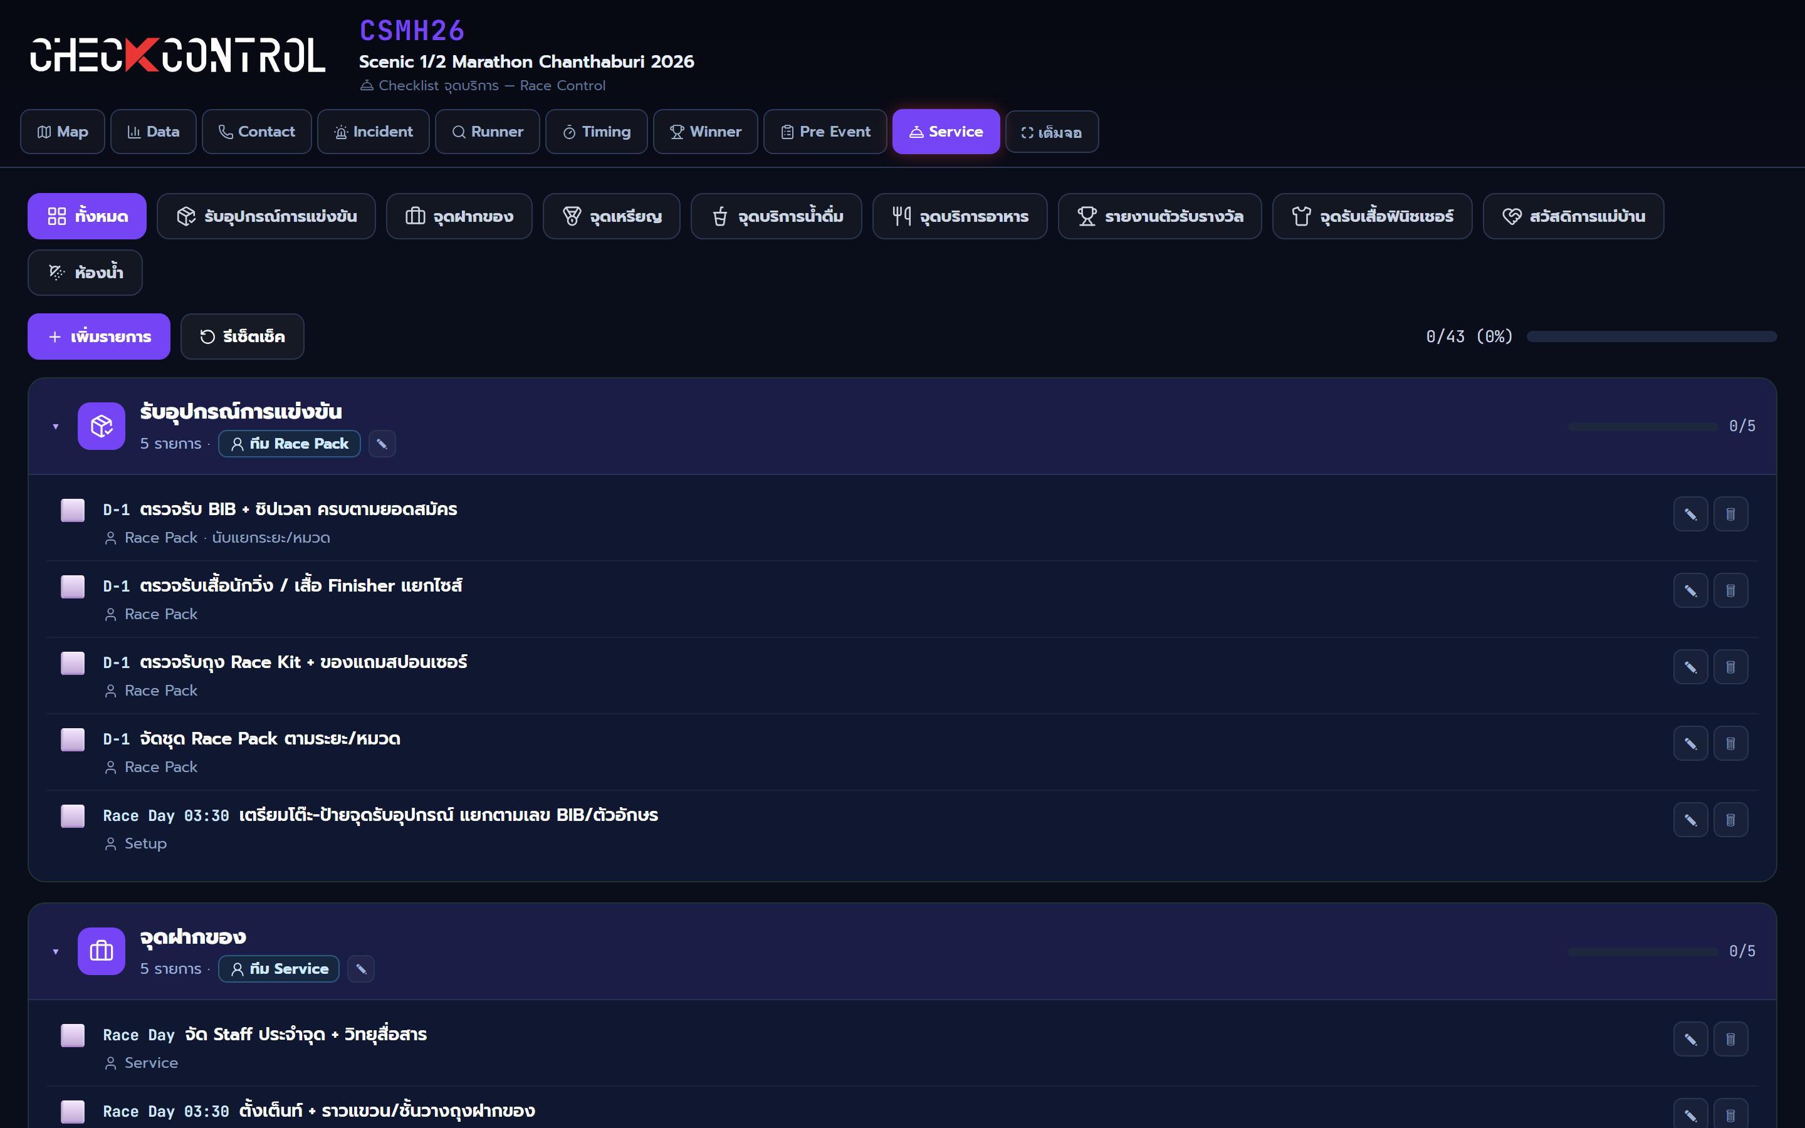Click the จุดฝากของ 0/5 progress bar
Screen dimensions: 1805x1128
1643,952
